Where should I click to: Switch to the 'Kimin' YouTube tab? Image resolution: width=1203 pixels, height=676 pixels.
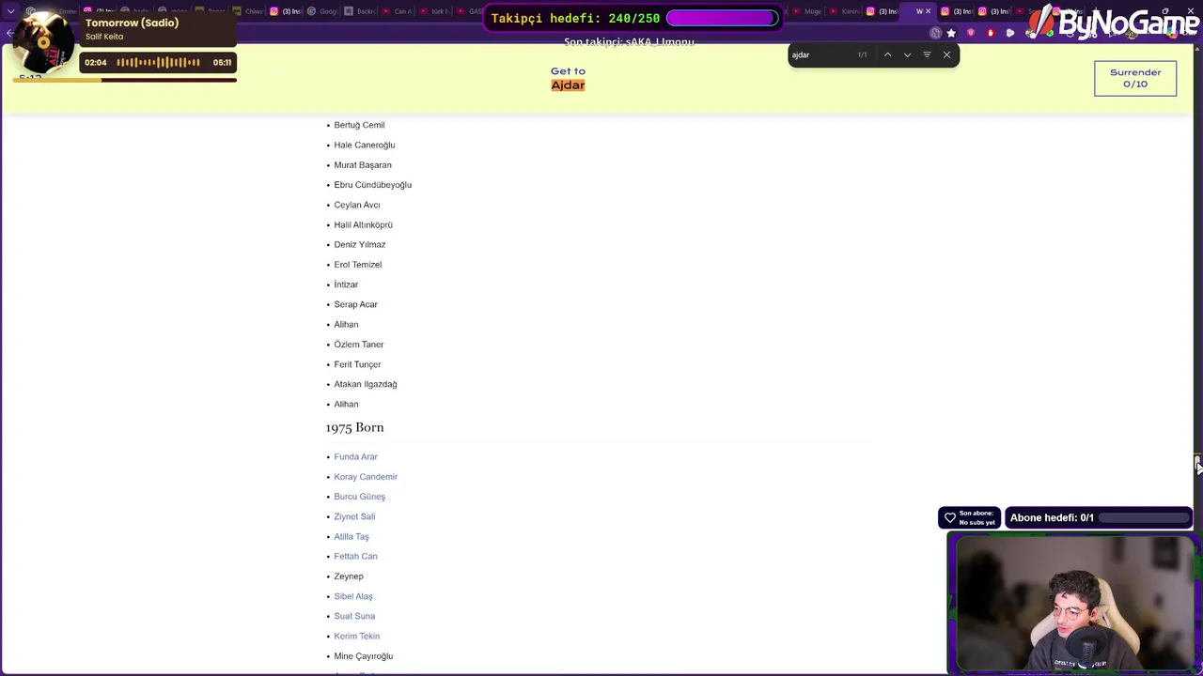(845, 11)
